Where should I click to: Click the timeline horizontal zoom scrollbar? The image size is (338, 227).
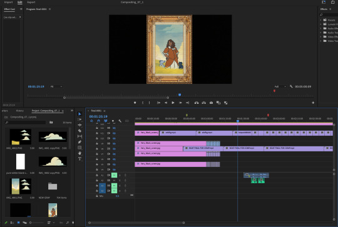tap(136, 223)
